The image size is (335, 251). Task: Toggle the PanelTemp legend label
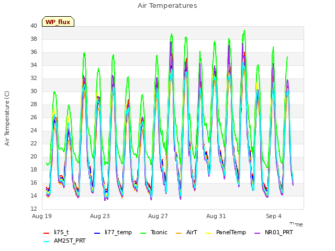coord(231,232)
